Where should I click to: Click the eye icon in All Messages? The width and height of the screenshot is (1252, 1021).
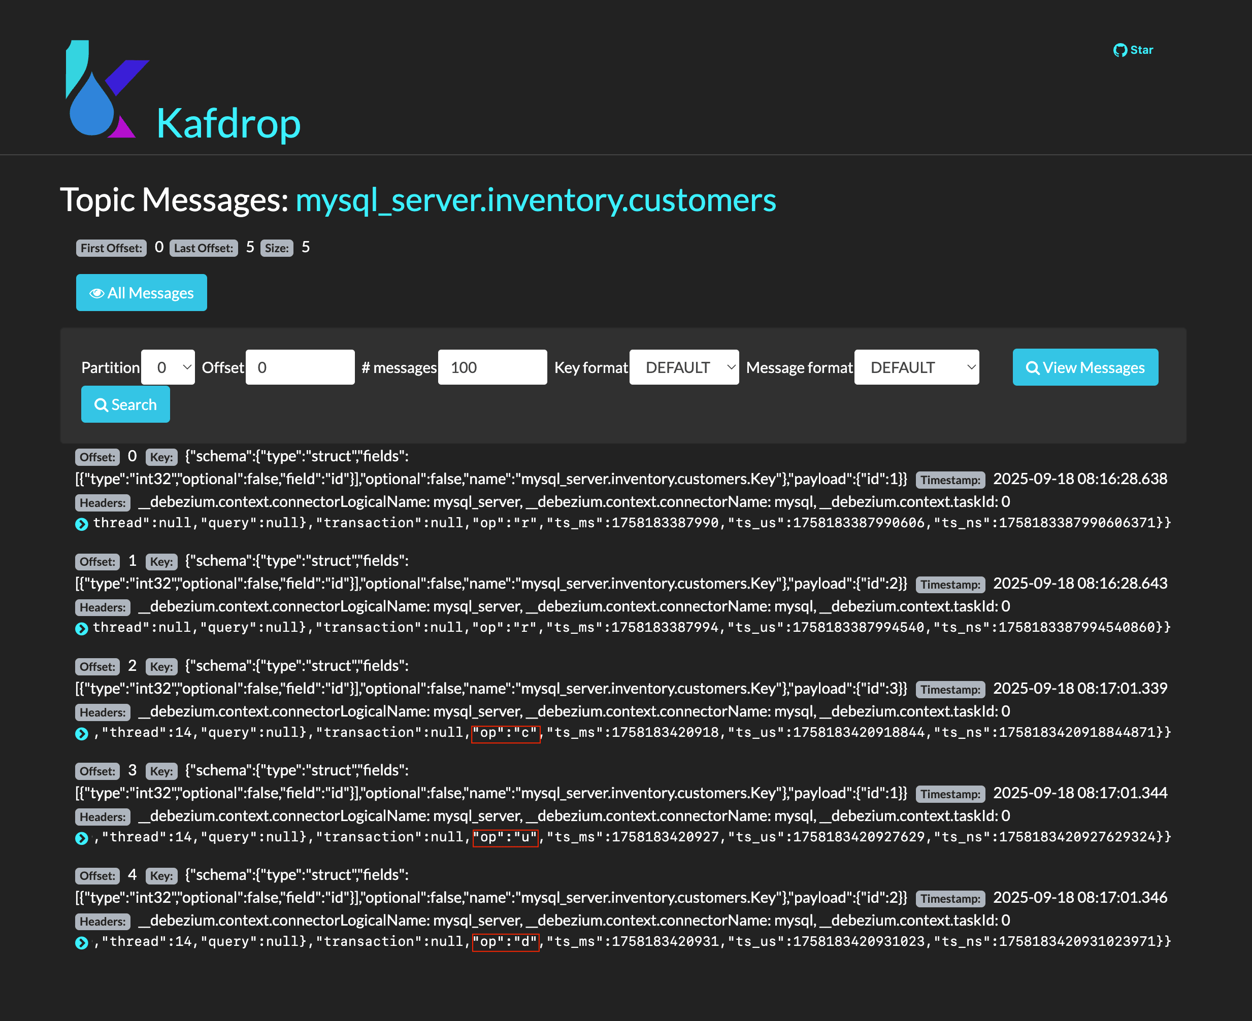pos(96,293)
